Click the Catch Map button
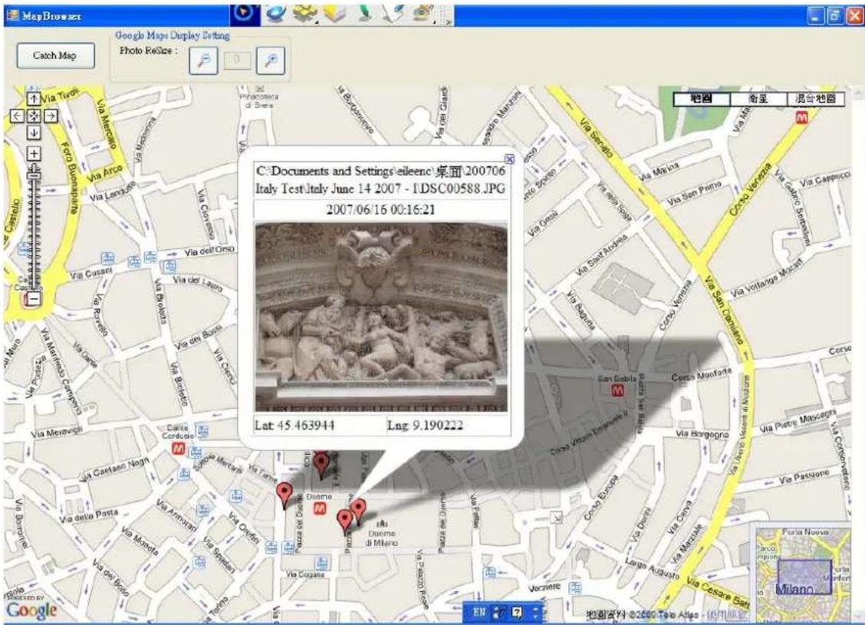The image size is (865, 625). pyautogui.click(x=55, y=56)
